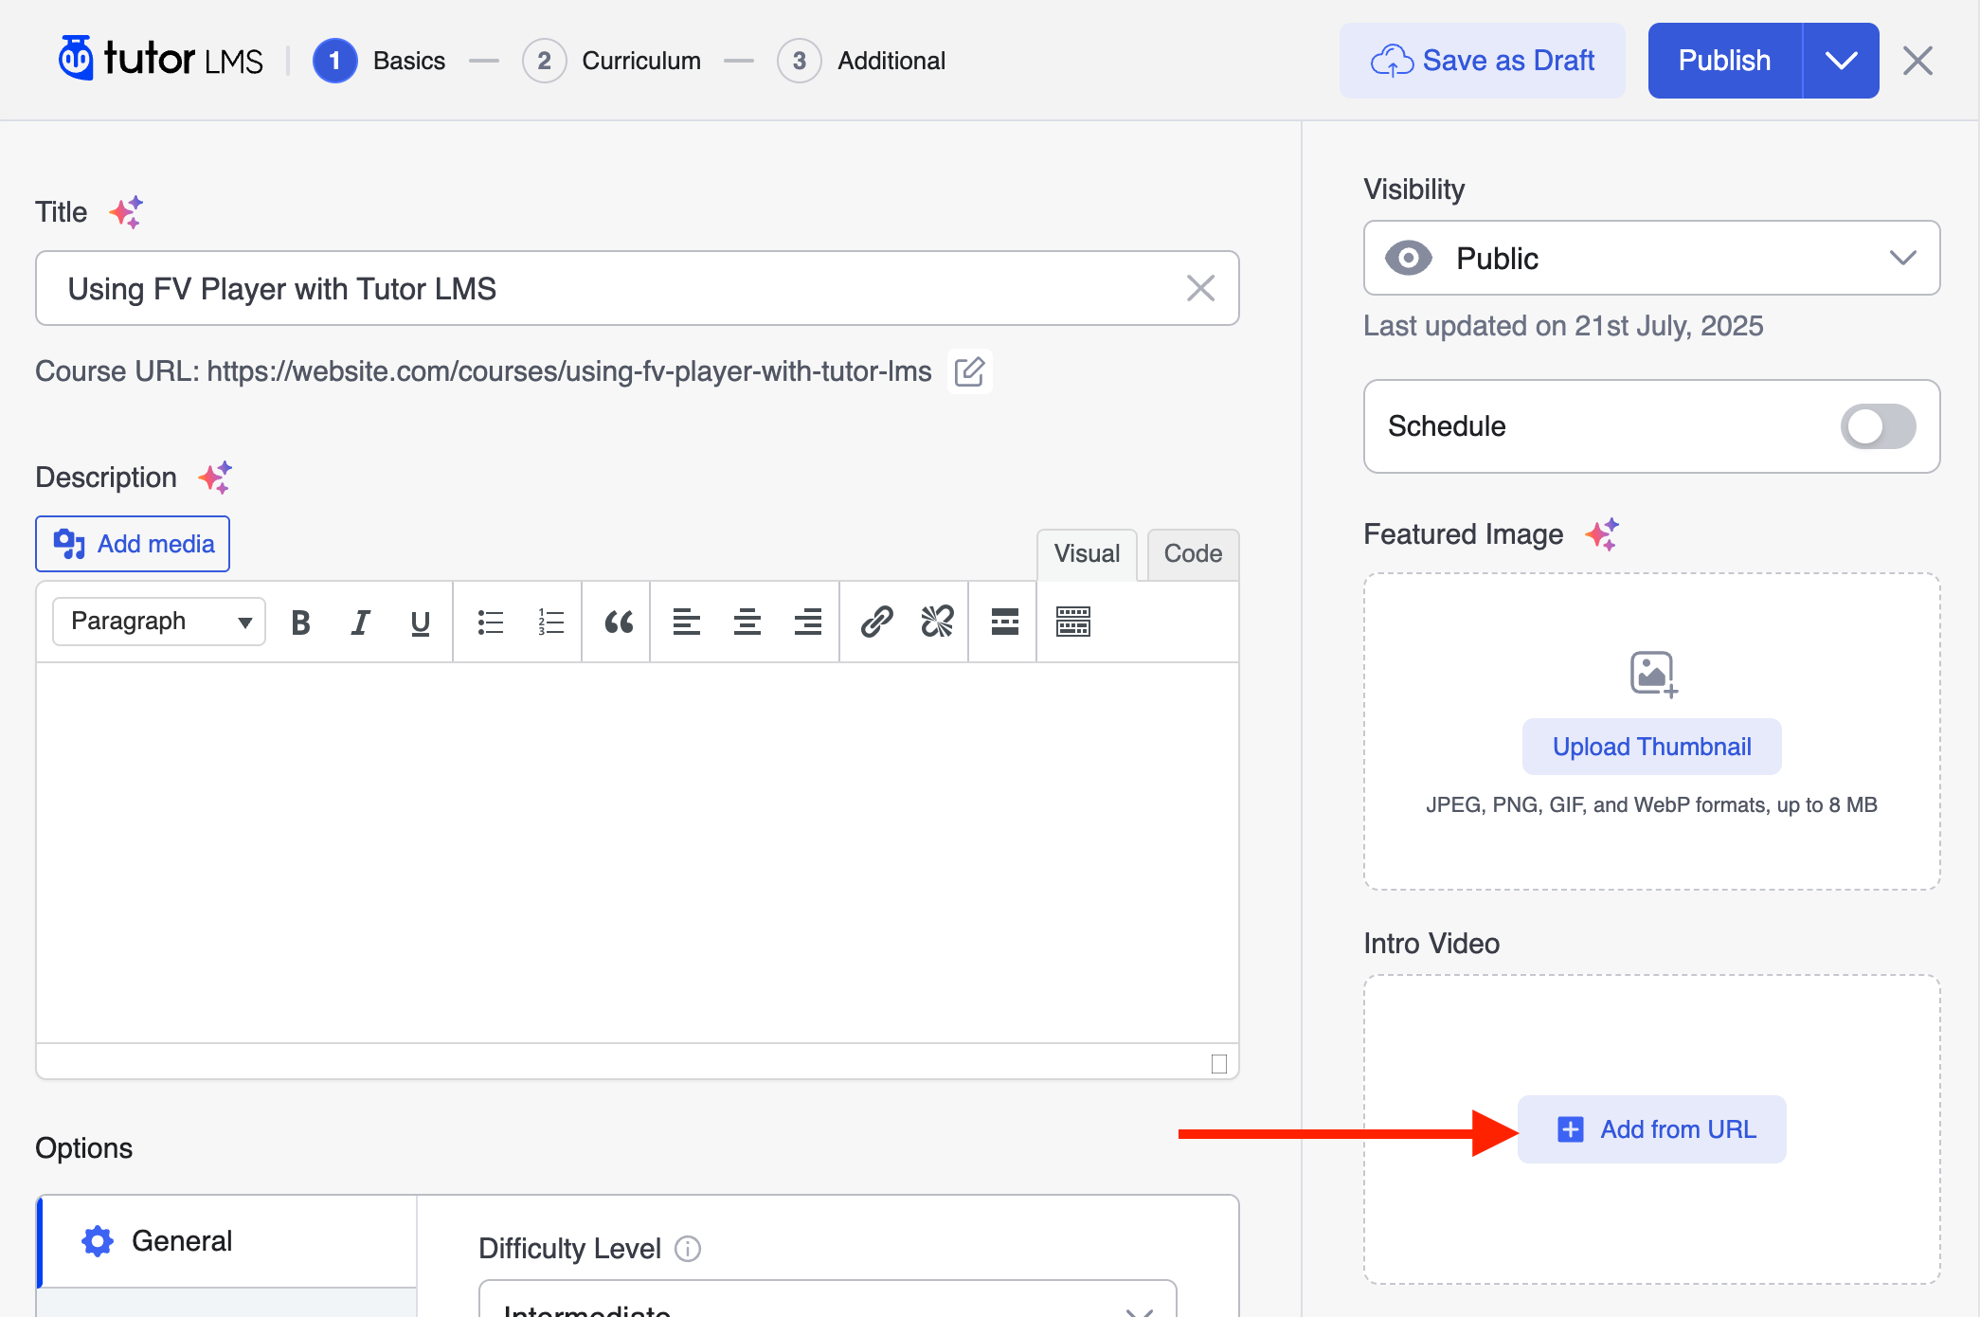Insert a bulleted list
Screen dimensions: 1980x1317
coord(491,622)
